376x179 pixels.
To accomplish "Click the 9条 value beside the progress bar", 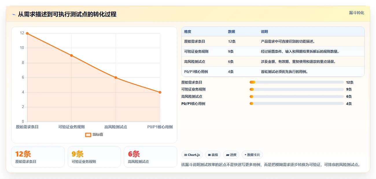I will click(x=349, y=89).
